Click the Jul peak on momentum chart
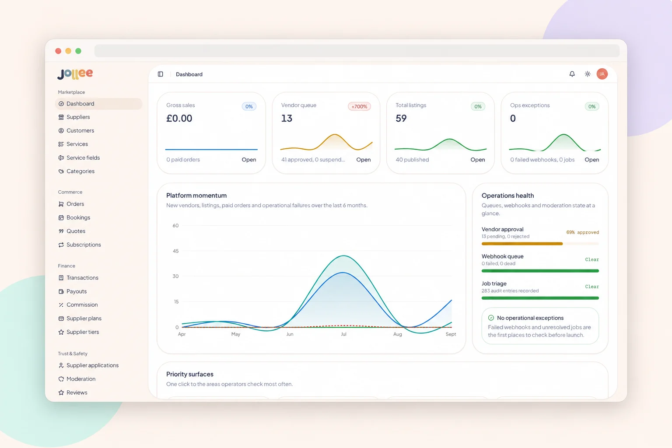Image resolution: width=672 pixels, height=448 pixels. tap(344, 256)
